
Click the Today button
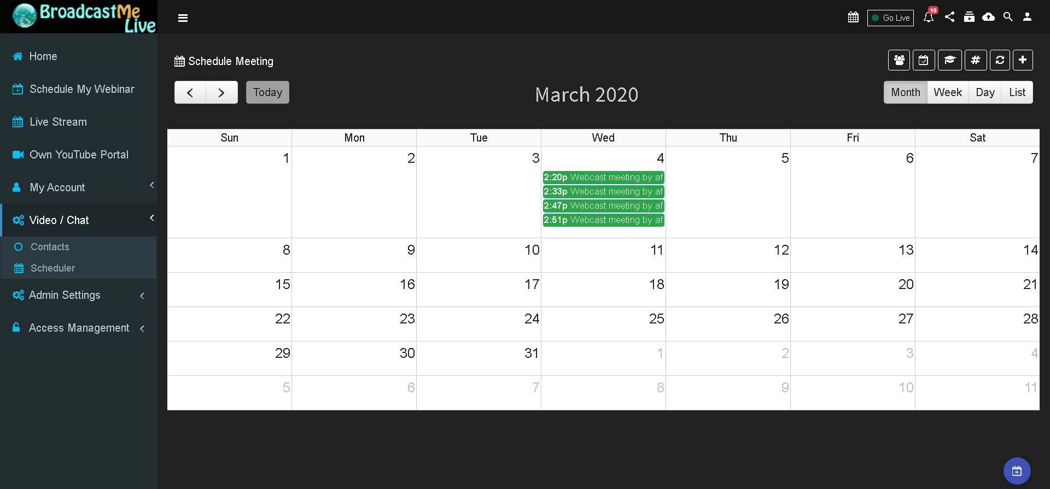coord(267,92)
